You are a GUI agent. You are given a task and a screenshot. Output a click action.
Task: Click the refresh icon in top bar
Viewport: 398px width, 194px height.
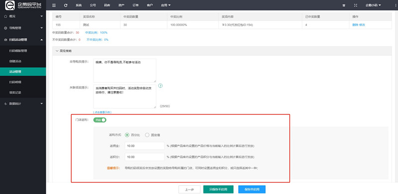click(x=66, y=5)
